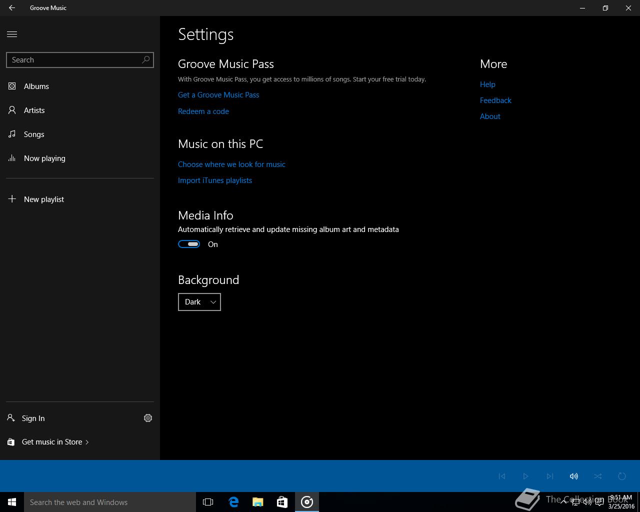The height and width of the screenshot is (512, 640).
Task: Click the volume speaker icon in player
Action: pos(574,476)
